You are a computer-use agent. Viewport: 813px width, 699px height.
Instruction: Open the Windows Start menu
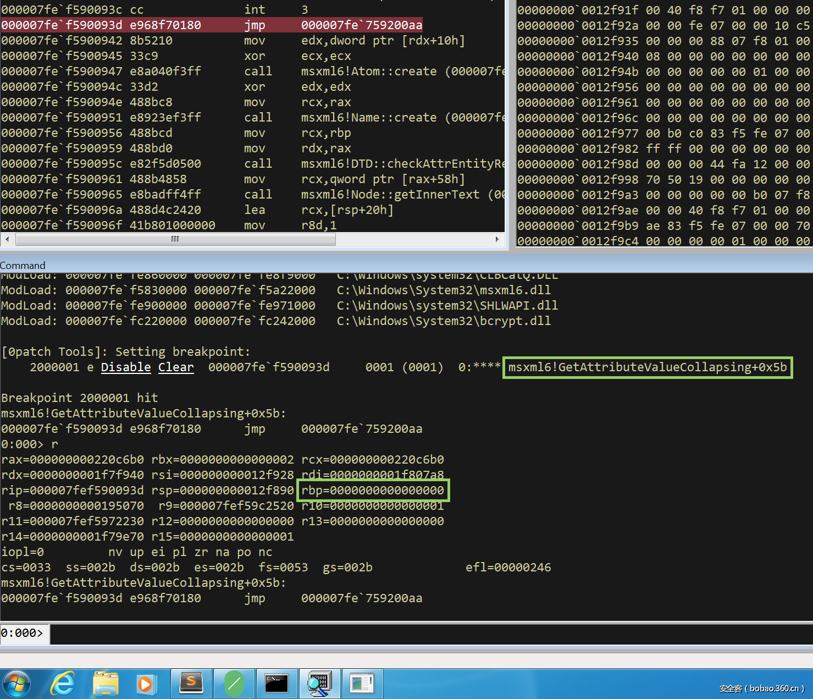[x=17, y=684]
